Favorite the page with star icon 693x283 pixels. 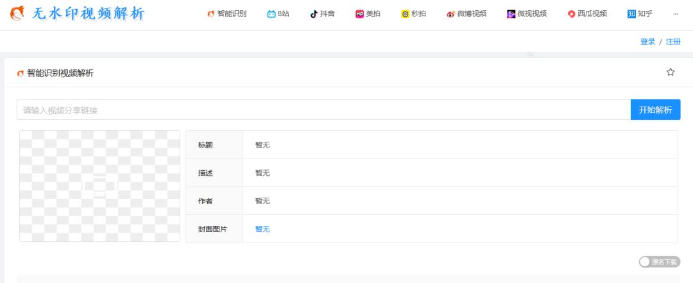(671, 72)
